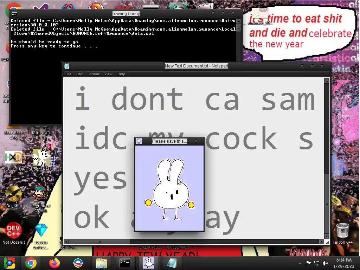Switch to Notepad via taskbar button

pos(172,263)
